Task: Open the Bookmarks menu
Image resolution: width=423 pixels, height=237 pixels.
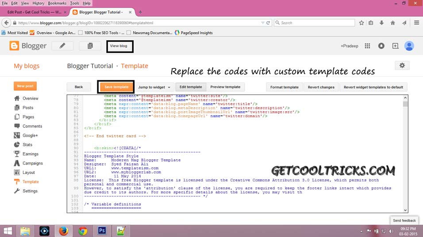Action: coord(57,3)
